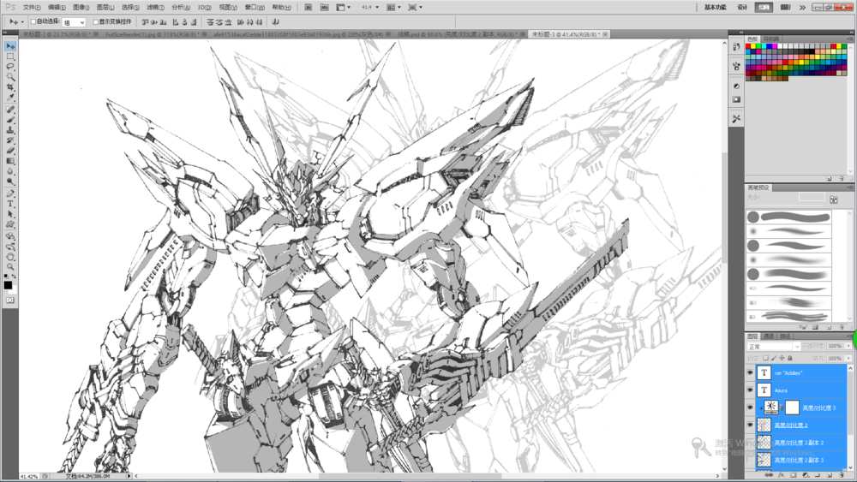Click the black foreground color swatch
The height and width of the screenshot is (482, 857).
pyautogui.click(x=8, y=285)
